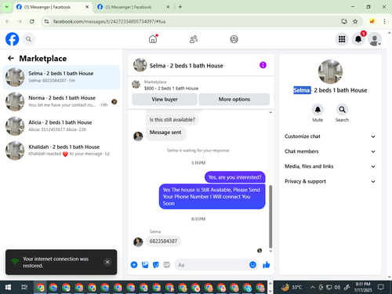Send a thumbs up like
The height and width of the screenshot is (294, 392).
[267, 265]
